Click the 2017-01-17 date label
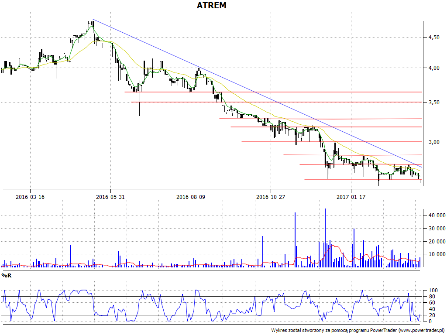The width and height of the screenshot is (447, 335). (x=351, y=197)
